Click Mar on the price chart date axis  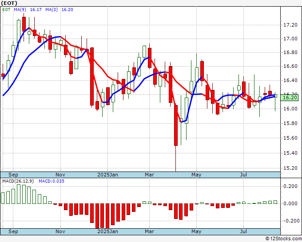click(150, 175)
